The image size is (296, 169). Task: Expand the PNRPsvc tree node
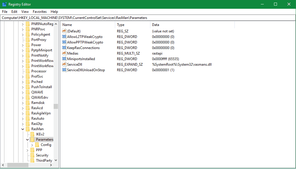23,29
